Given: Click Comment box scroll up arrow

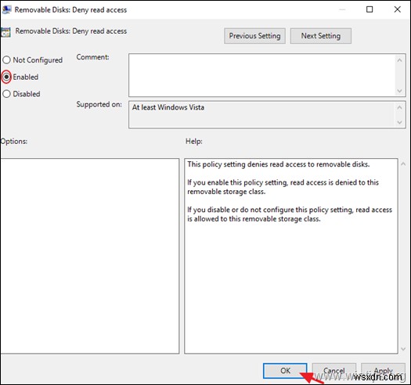Looking at the screenshot, I should (x=399, y=60).
